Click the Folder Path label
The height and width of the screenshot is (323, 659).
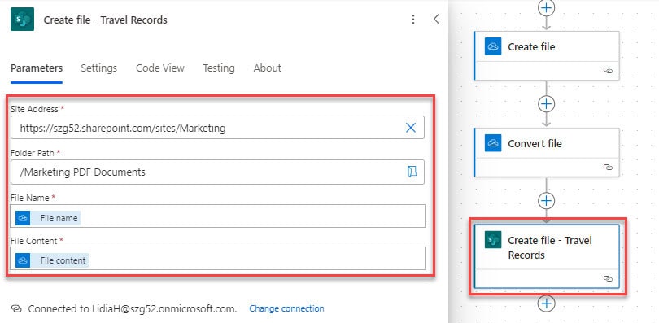pos(33,153)
